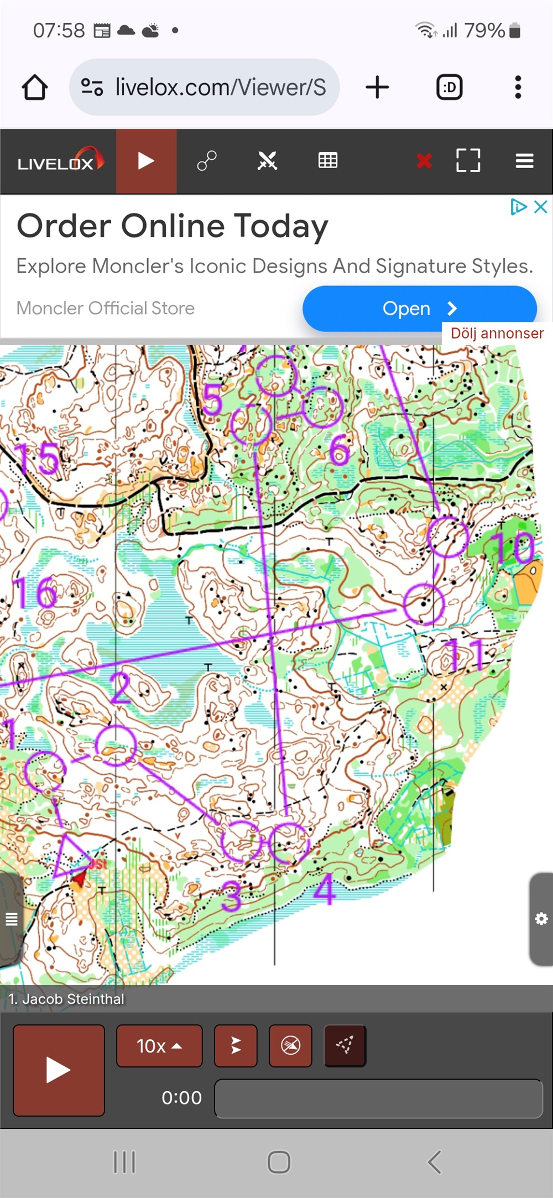This screenshot has height=1198, width=553.
Task: Tap the red X icon in toolbar
Action: tap(424, 161)
